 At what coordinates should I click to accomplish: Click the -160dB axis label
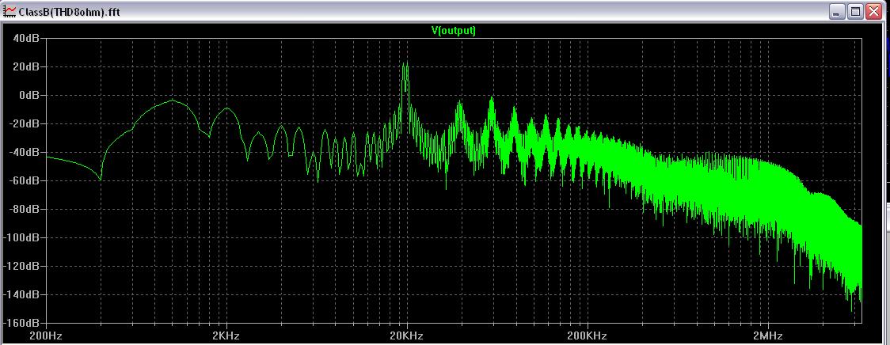[21, 322]
